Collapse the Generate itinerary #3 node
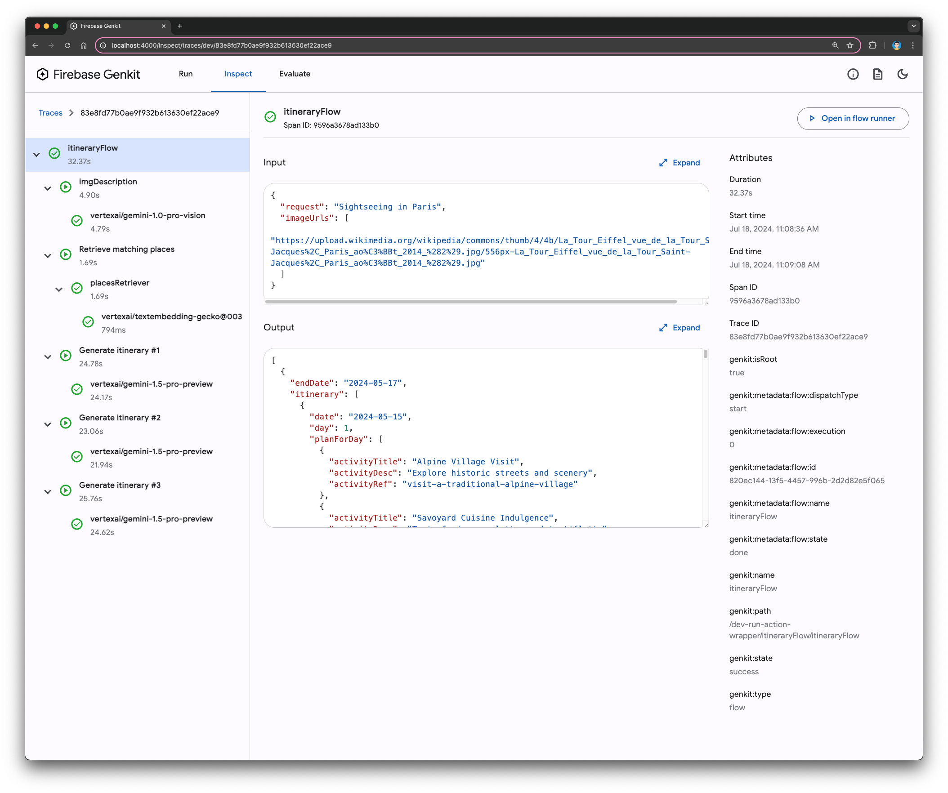This screenshot has height=793, width=948. 47,491
